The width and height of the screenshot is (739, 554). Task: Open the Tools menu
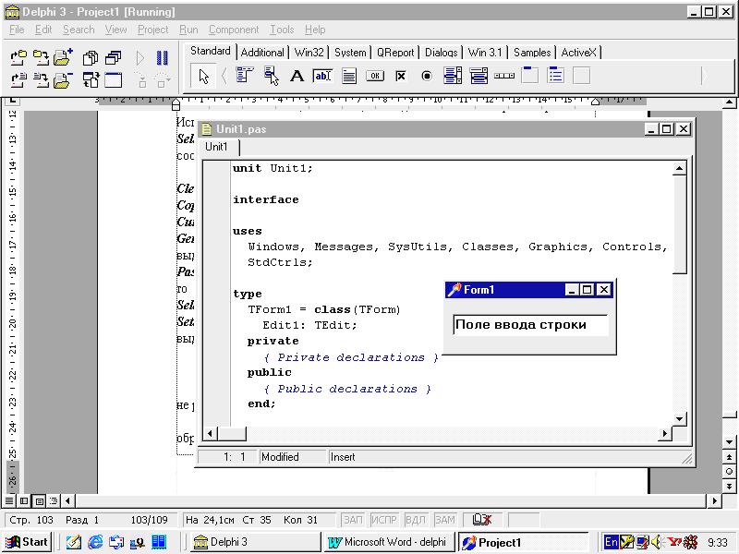click(282, 30)
